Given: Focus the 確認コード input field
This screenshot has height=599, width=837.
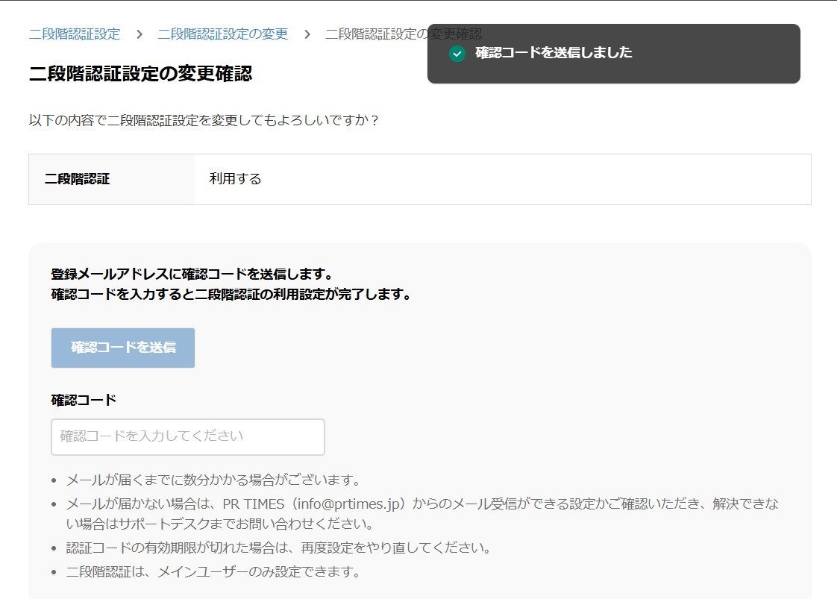Looking at the screenshot, I should [x=187, y=437].
